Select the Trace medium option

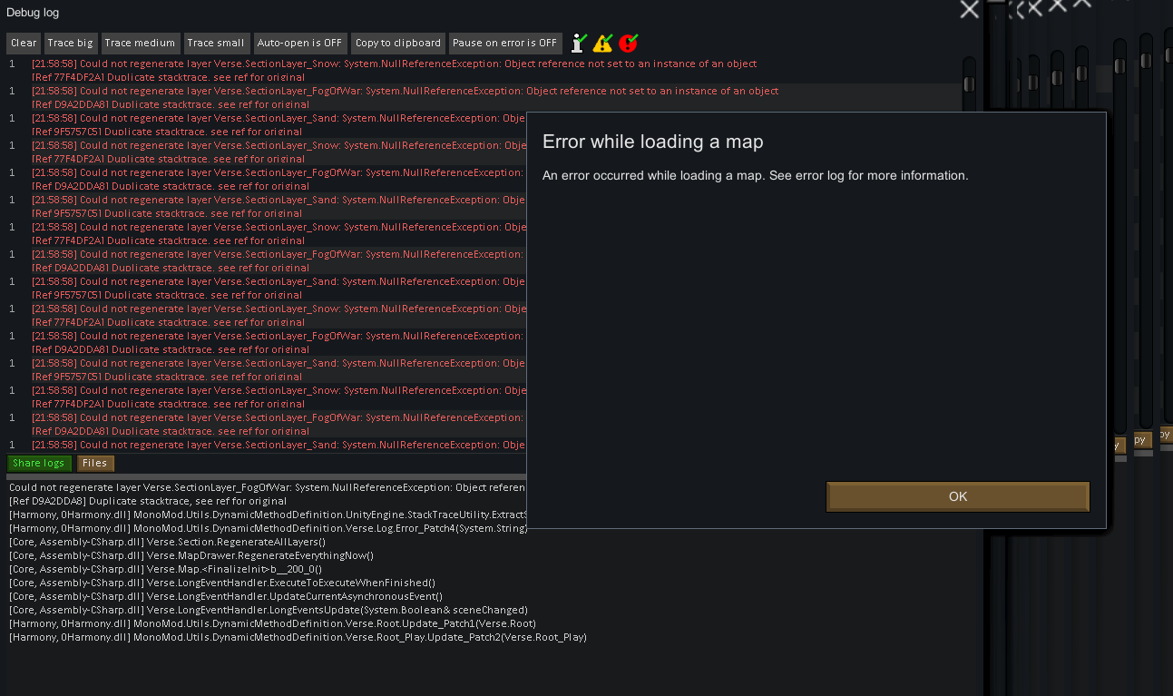pyautogui.click(x=140, y=43)
